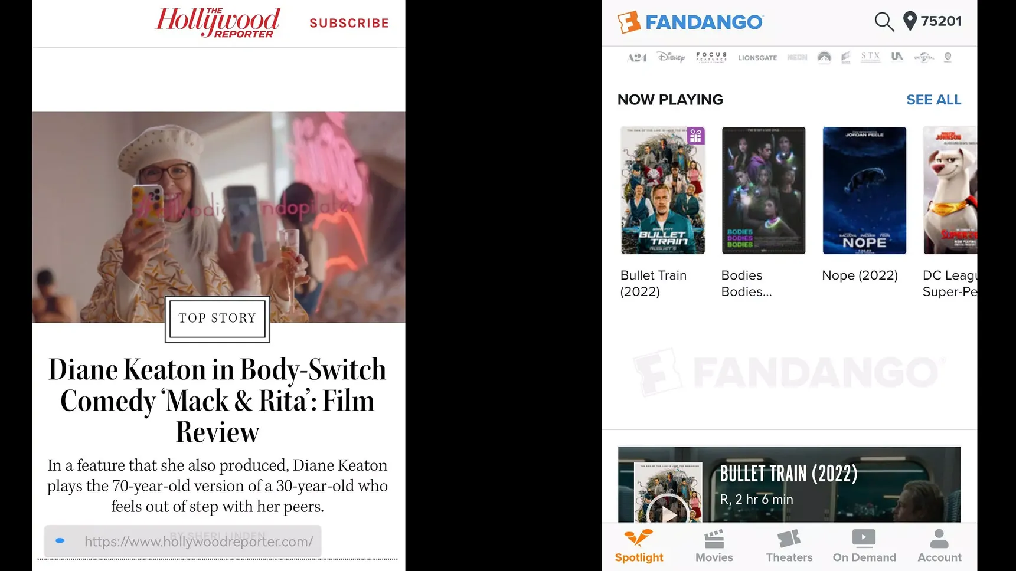
Task: Select the A24 studio logo
Action: coord(637,57)
